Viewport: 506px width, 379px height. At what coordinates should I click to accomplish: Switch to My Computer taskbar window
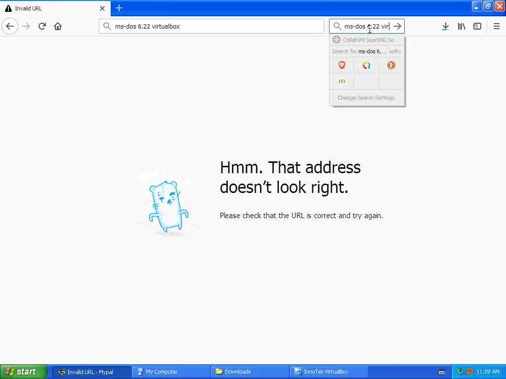coord(170,372)
